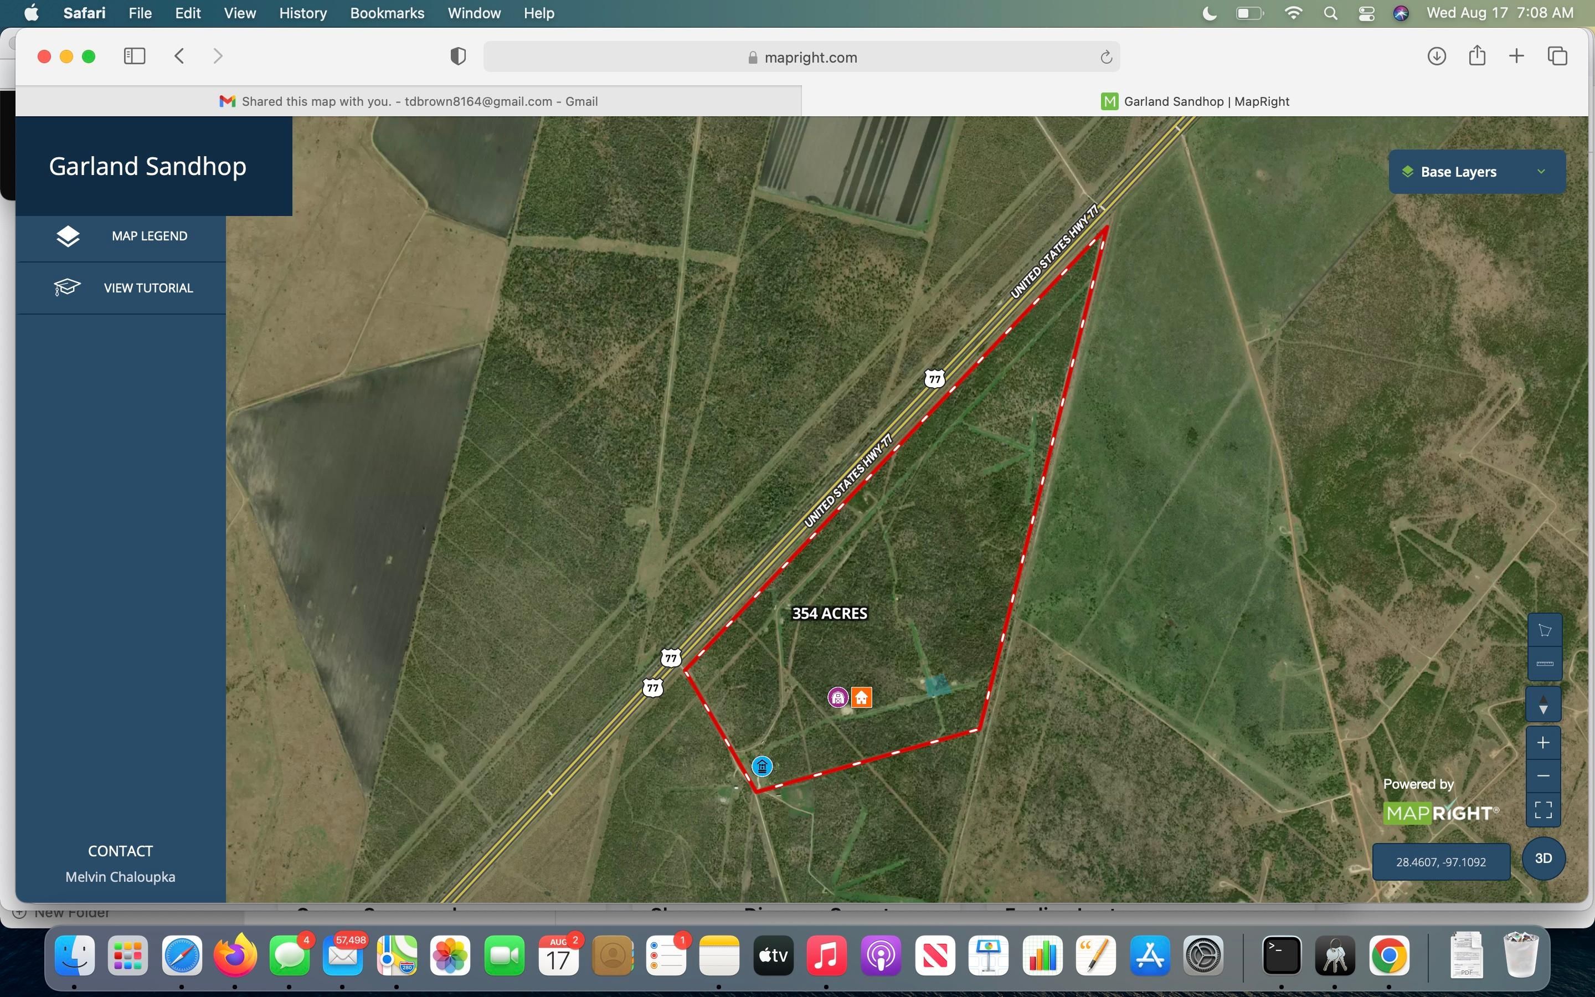Click the up/down elevation arrows control
The image size is (1595, 997).
pyautogui.click(x=1544, y=704)
